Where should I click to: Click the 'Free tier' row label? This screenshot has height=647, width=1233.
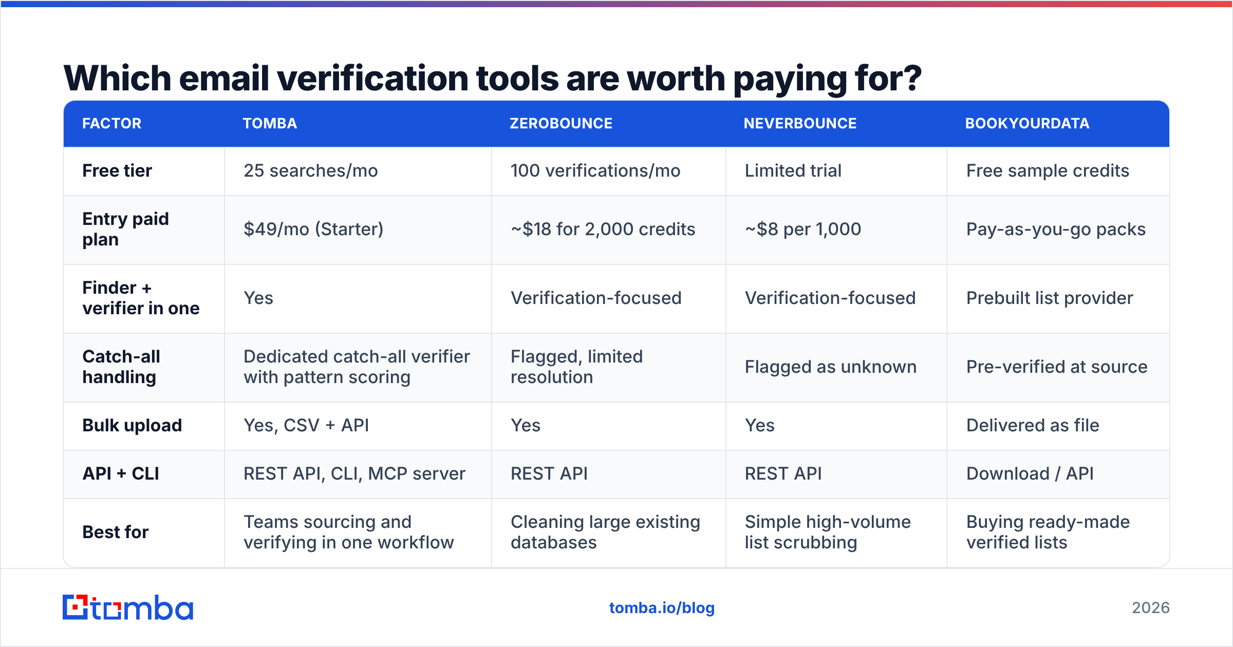tap(117, 170)
